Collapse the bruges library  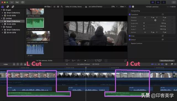pyautogui.click(x=1, y=10)
